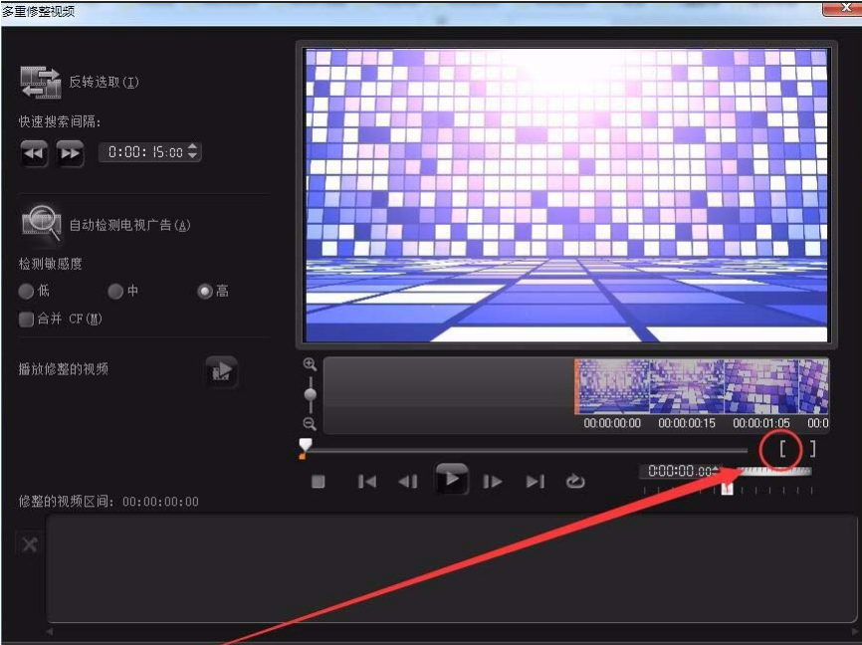862x645 pixels.
Task: Select the thumbnail frame at 00:00:00:00
Action: [612, 386]
